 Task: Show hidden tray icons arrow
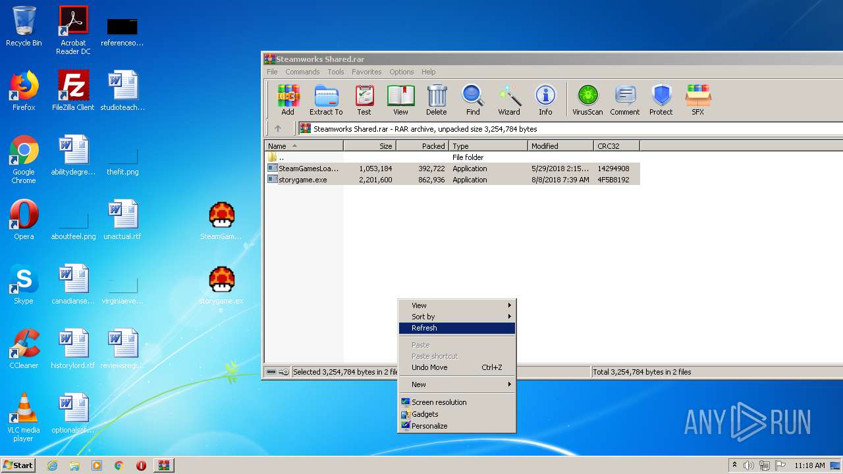734,465
